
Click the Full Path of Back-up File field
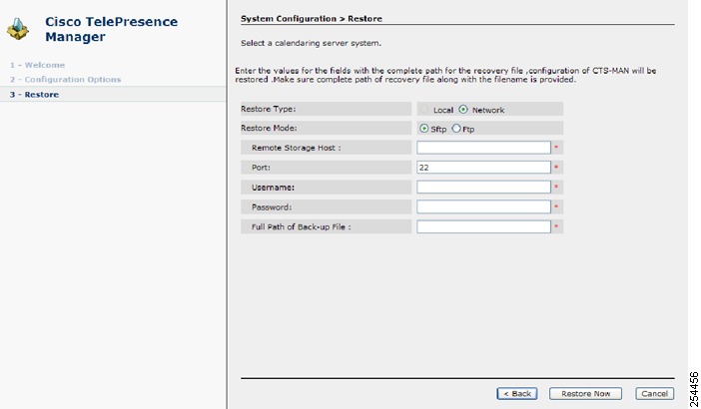click(x=483, y=226)
